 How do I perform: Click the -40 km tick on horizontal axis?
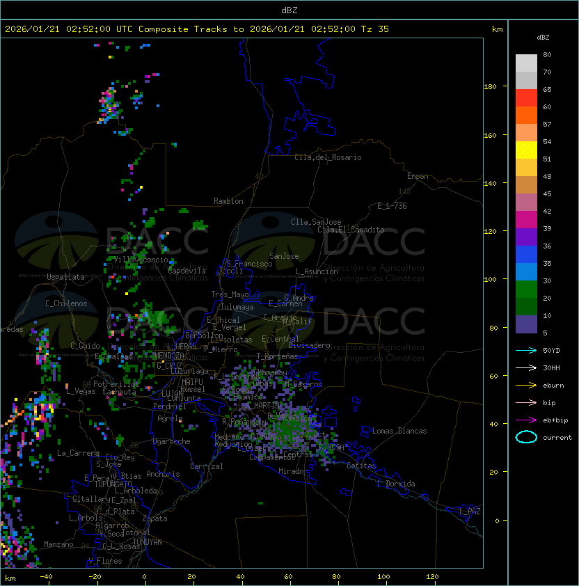(46, 577)
